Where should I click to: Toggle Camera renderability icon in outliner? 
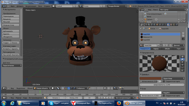pyautogui.click(x=184, y=19)
